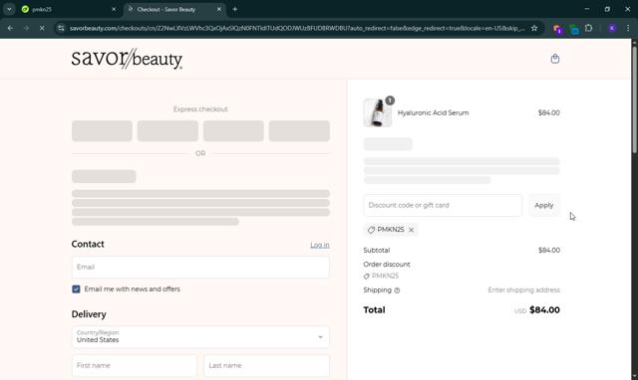Screen dimensions: 638x380
Task: Click the Savor Beauty logo
Action: coord(127,59)
